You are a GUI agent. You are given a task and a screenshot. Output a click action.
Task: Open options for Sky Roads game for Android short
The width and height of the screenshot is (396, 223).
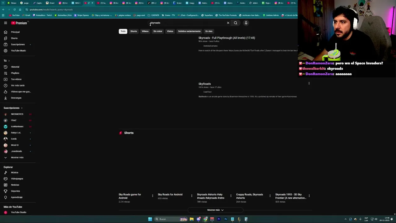(153, 196)
